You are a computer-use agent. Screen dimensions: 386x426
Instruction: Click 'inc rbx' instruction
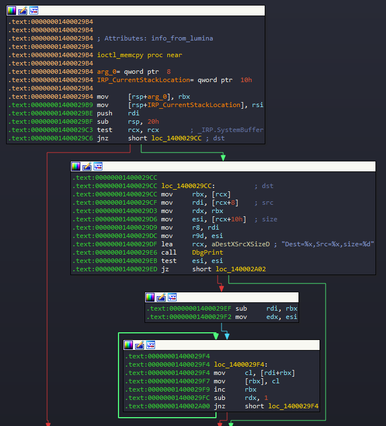point(235,389)
